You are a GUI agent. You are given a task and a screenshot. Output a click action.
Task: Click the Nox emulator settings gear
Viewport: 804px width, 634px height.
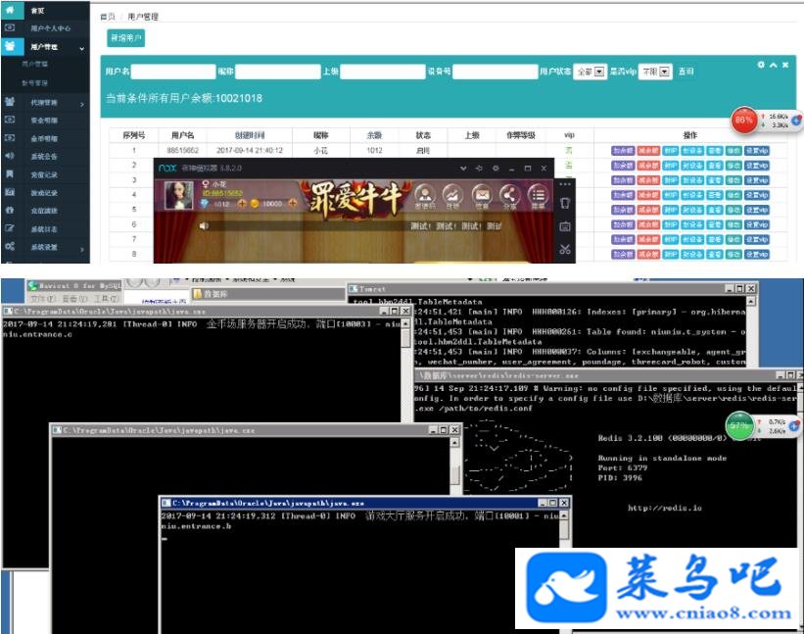coord(496,169)
